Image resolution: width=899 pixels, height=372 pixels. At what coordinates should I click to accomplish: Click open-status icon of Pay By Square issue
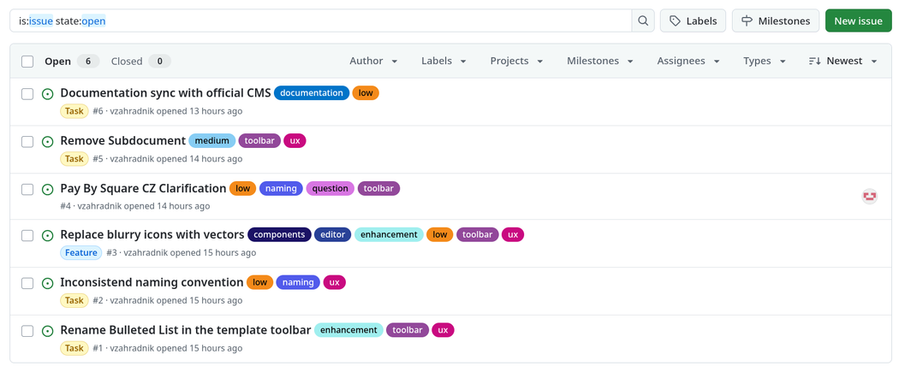pos(48,189)
